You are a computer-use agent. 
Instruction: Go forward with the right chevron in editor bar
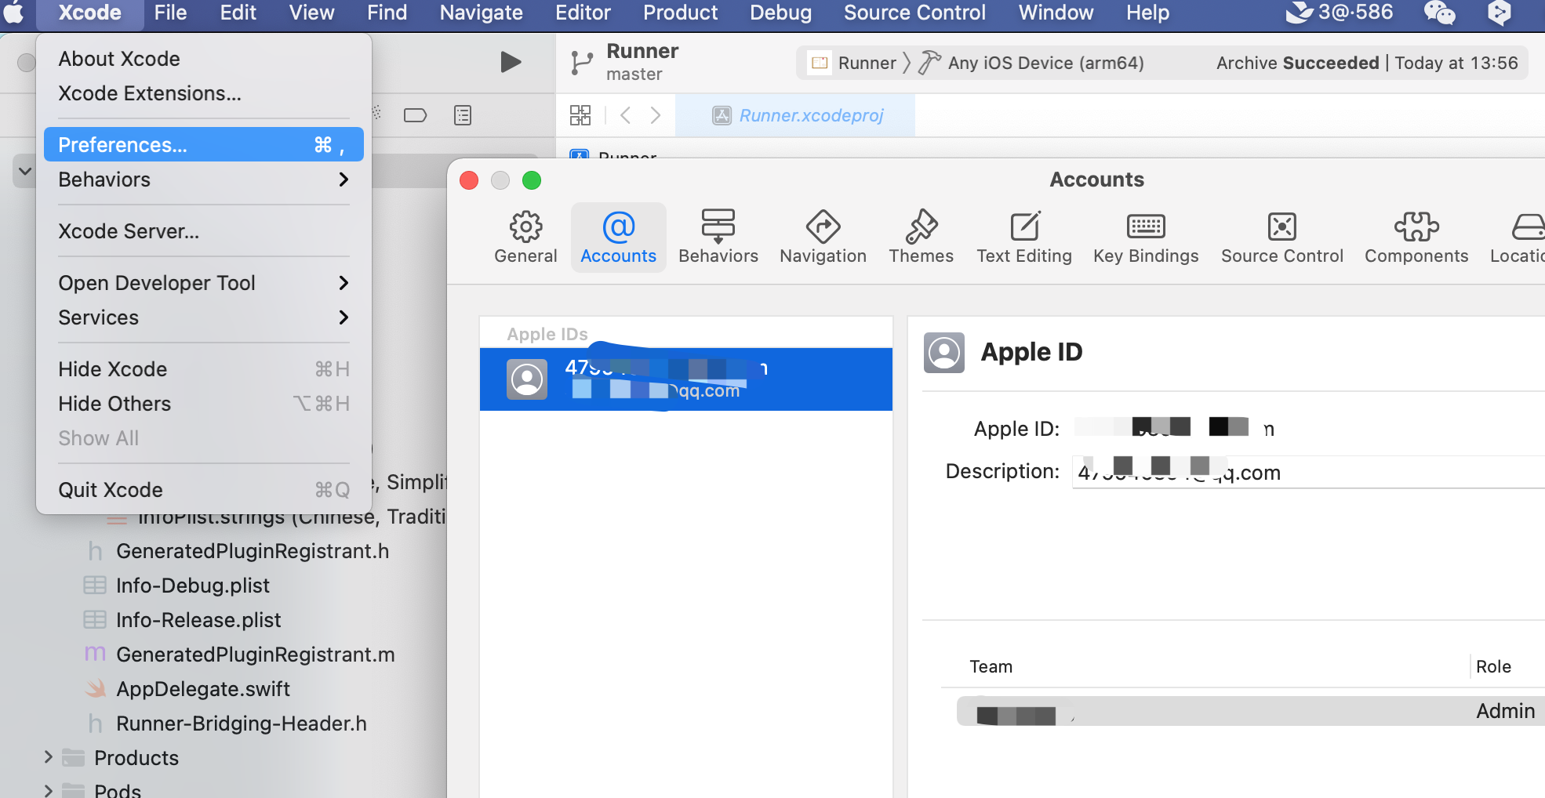656,115
